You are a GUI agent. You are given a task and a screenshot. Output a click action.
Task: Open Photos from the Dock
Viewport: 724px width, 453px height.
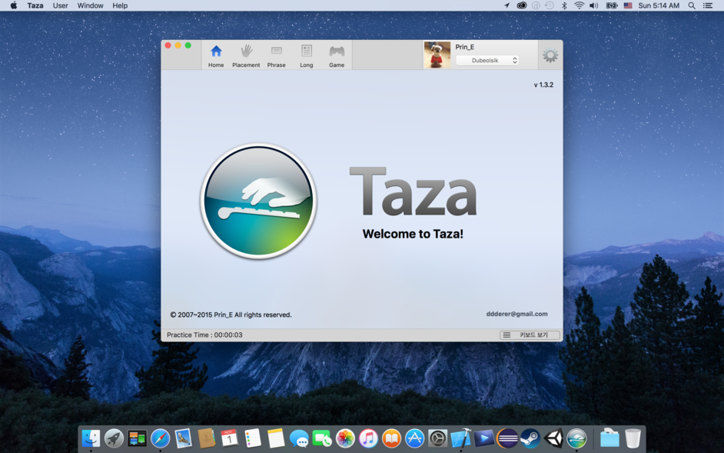pyautogui.click(x=345, y=438)
